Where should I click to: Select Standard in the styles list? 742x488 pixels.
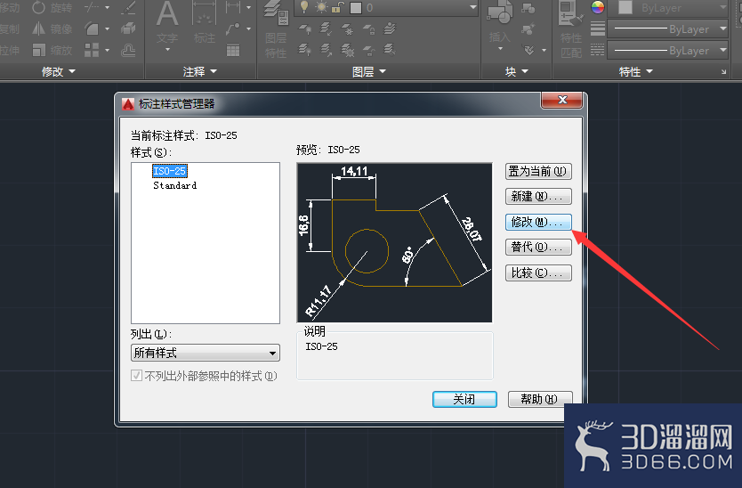point(174,185)
